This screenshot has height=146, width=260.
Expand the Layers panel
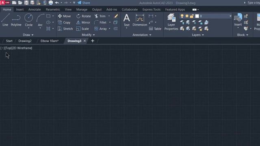pyautogui.click(x=198, y=35)
